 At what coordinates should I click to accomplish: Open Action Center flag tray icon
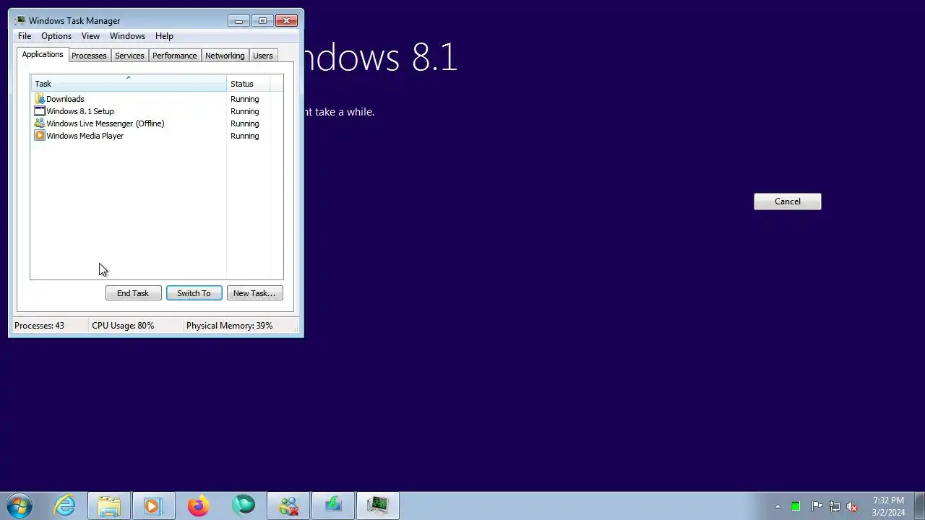(816, 506)
